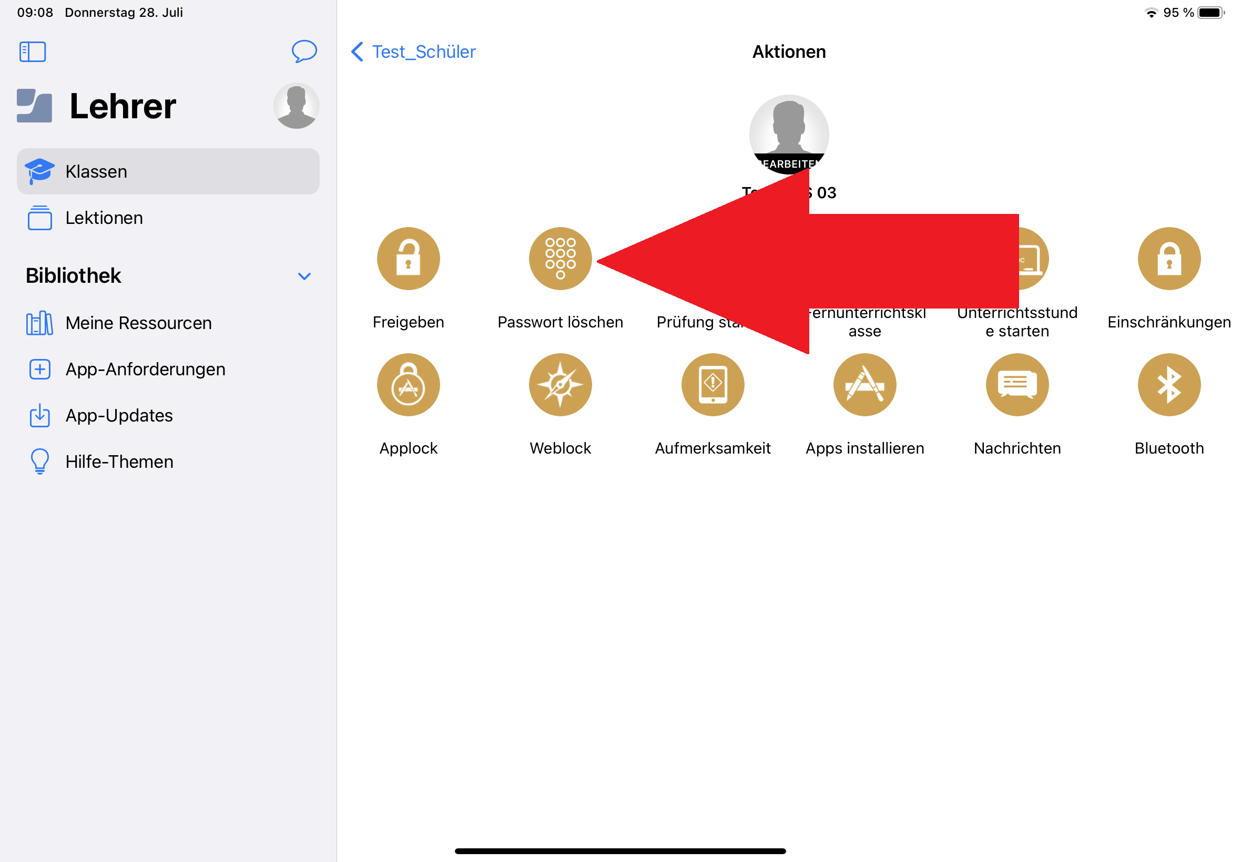Tap the Bluetooth icon
Image resolution: width=1241 pixels, height=862 pixels.
pyautogui.click(x=1169, y=385)
